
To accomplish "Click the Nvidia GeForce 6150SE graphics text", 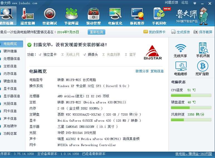I will point(99,121).
